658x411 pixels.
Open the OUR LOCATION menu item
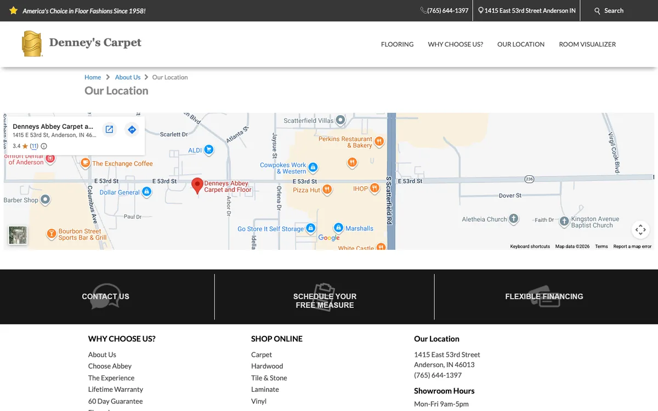coord(521,44)
